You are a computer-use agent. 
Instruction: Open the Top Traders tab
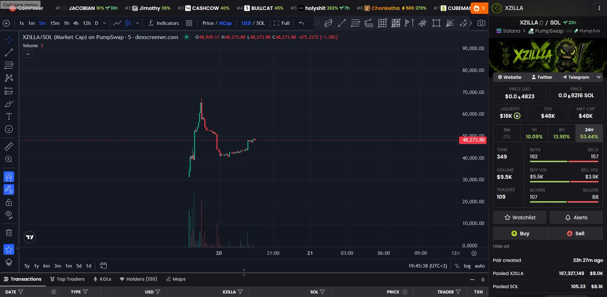(x=67, y=279)
